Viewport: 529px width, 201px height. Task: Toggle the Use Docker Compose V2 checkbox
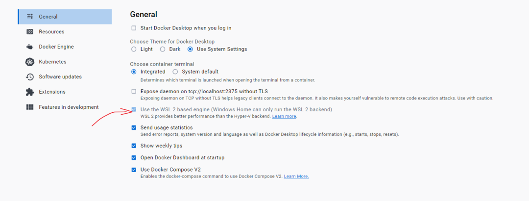(x=134, y=170)
